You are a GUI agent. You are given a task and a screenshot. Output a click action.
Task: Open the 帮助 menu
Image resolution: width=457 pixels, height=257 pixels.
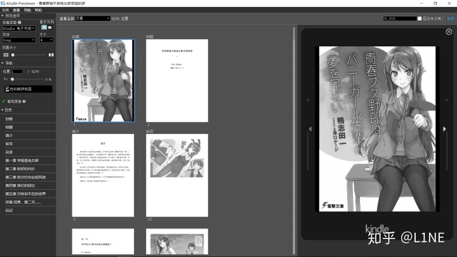click(x=39, y=10)
